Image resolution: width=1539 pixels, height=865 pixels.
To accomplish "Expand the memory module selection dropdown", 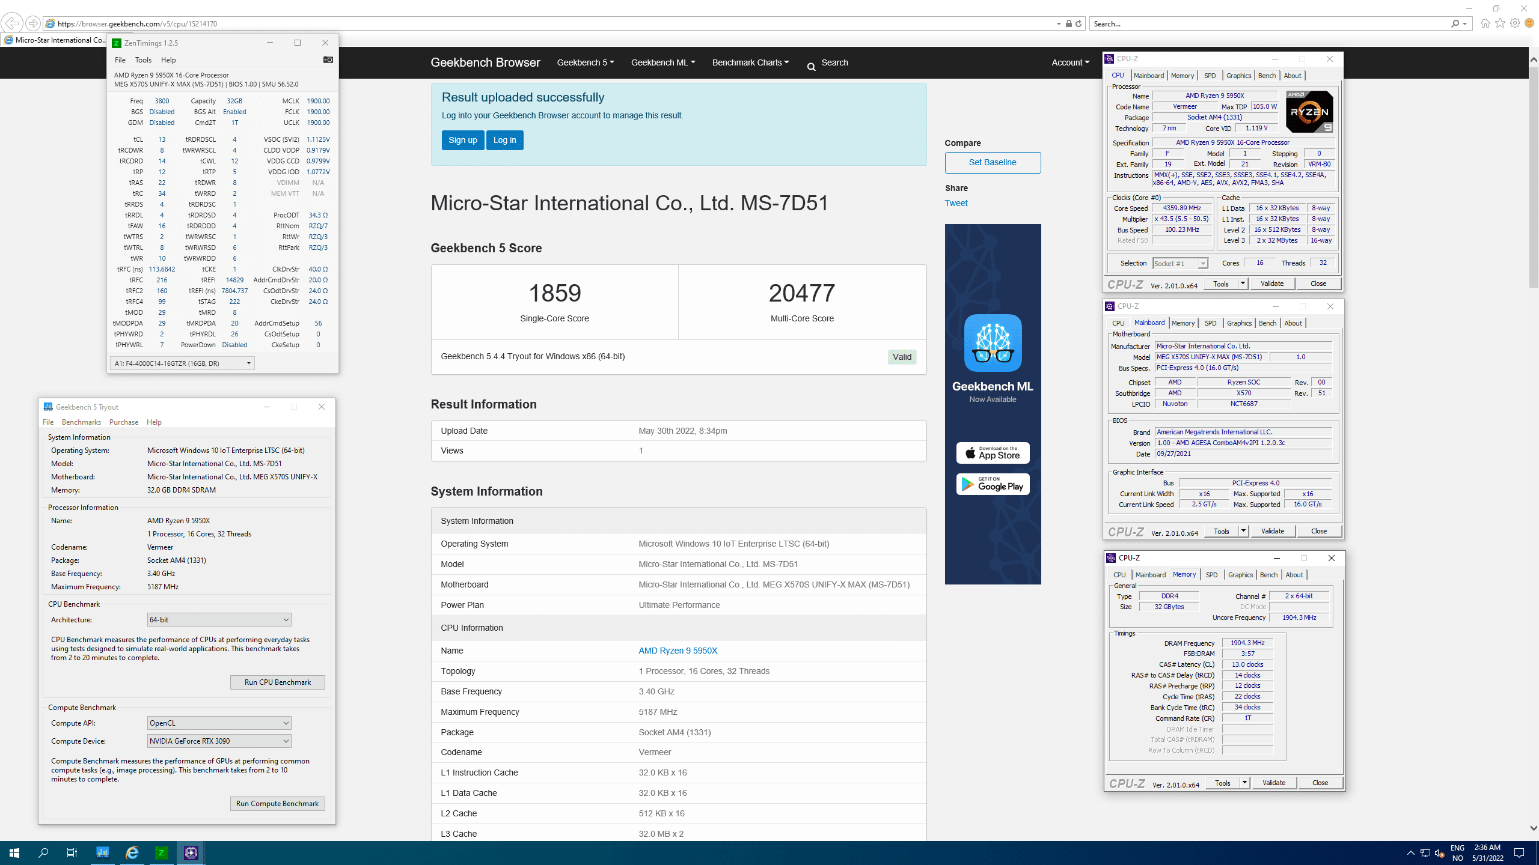I will (x=248, y=363).
